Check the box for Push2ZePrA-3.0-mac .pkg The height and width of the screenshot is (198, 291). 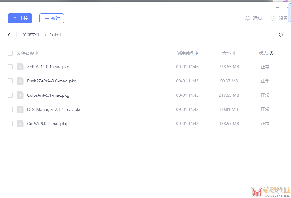(x=10, y=81)
